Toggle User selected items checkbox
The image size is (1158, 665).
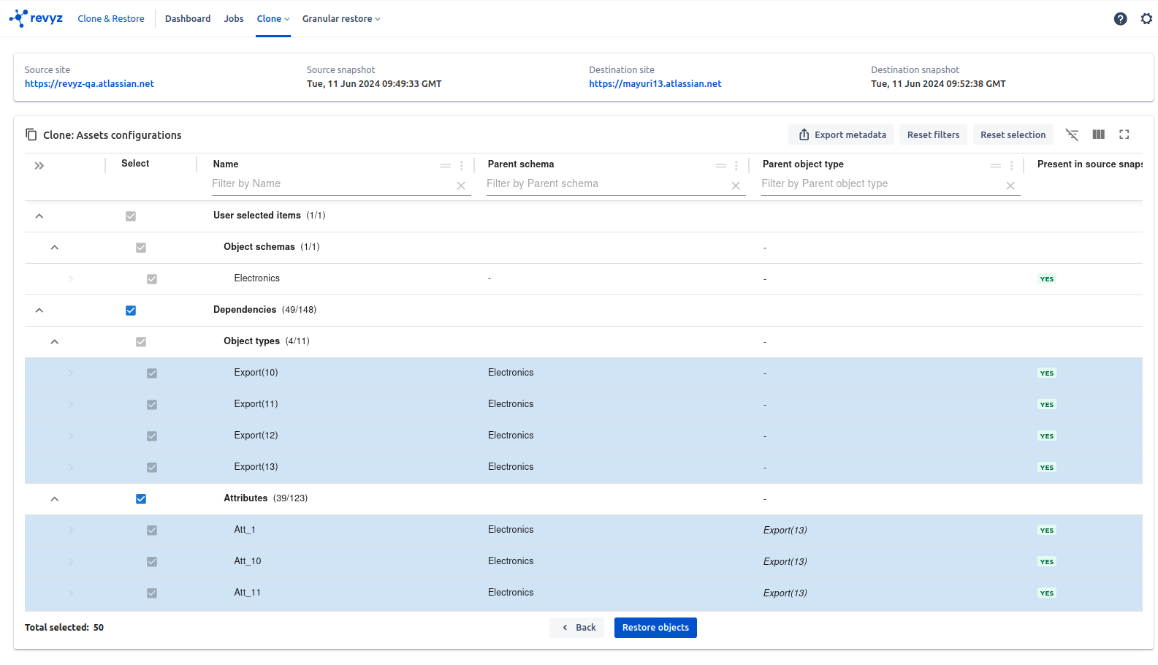coord(131,216)
